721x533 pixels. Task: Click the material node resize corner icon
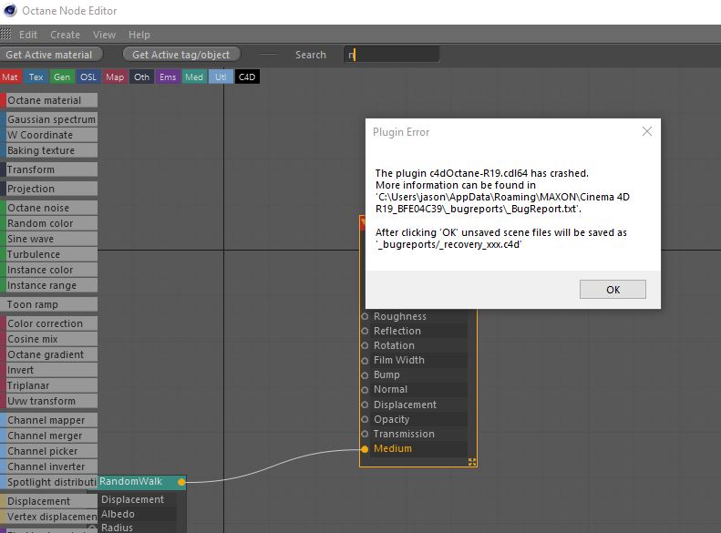pyautogui.click(x=472, y=462)
